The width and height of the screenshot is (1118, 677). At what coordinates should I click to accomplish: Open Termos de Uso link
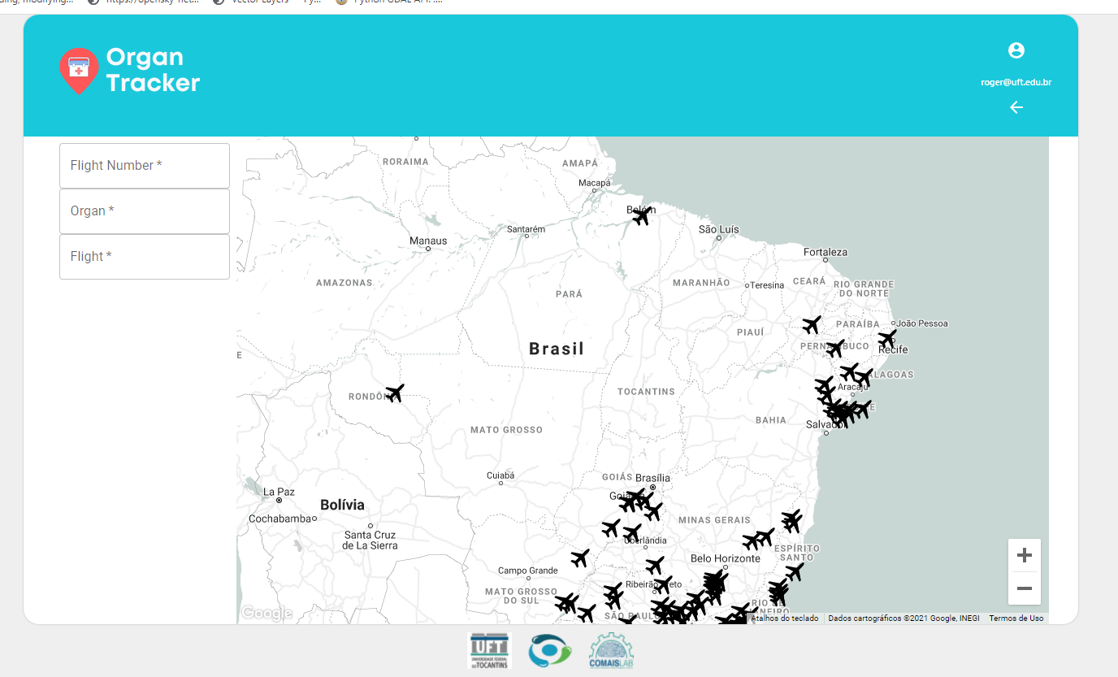click(1016, 618)
